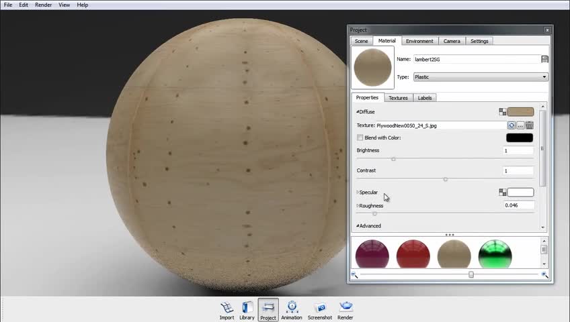Switch to the Environment tab

(419, 41)
